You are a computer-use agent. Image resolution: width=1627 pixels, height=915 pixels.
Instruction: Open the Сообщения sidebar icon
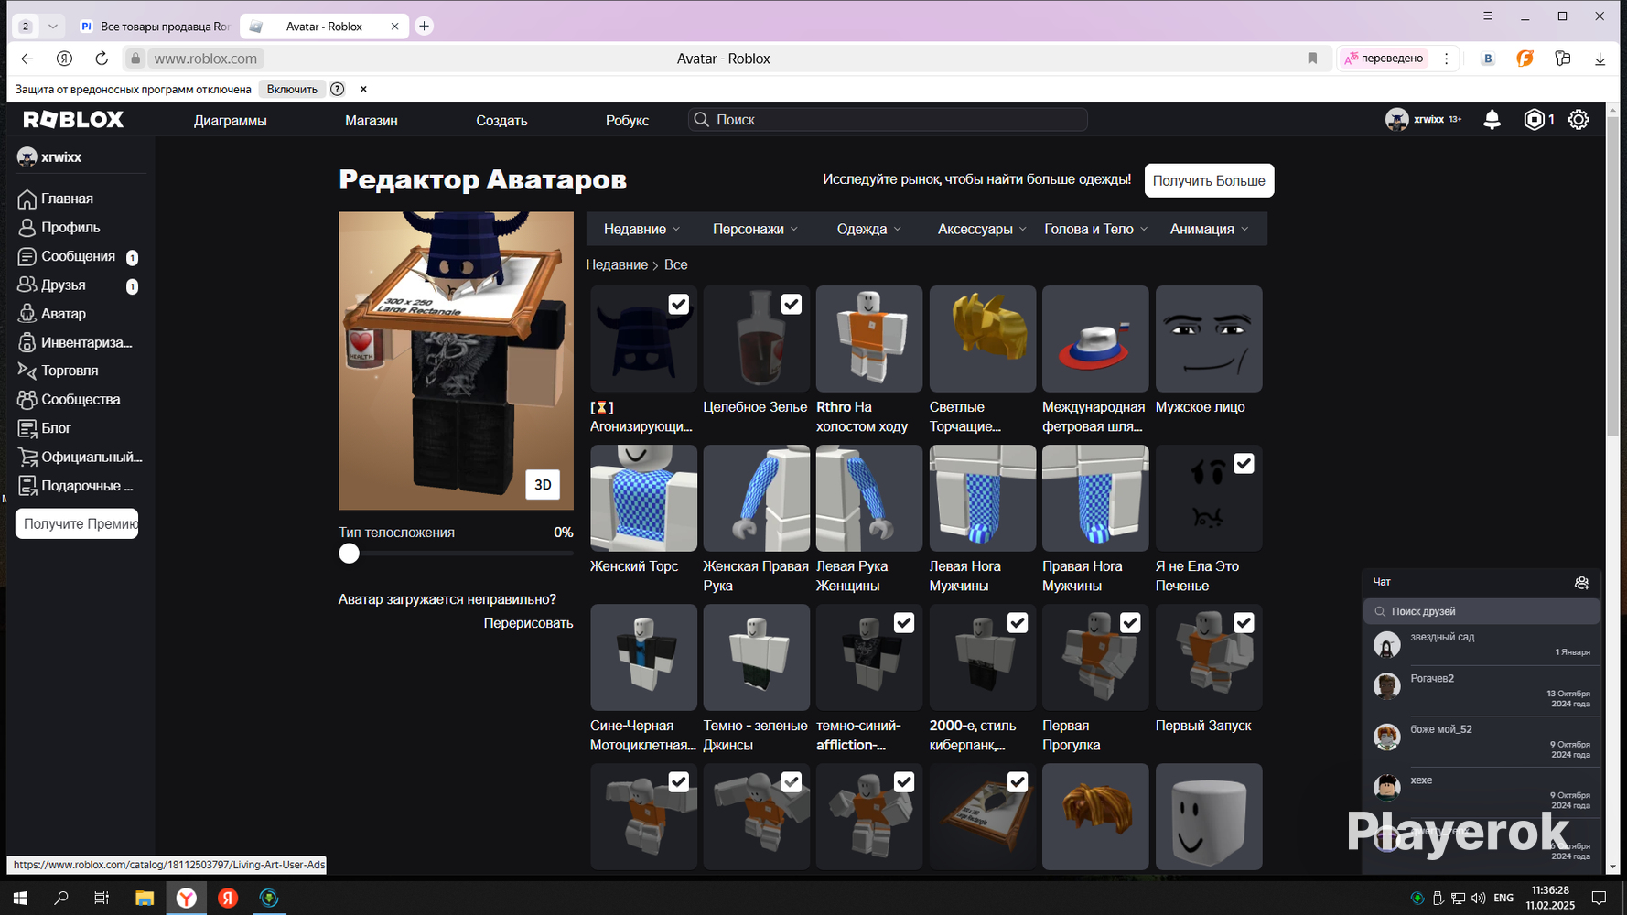(27, 256)
